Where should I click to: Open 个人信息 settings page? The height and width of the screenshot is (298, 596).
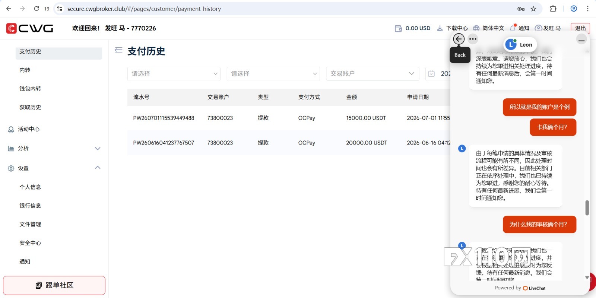tap(30, 187)
